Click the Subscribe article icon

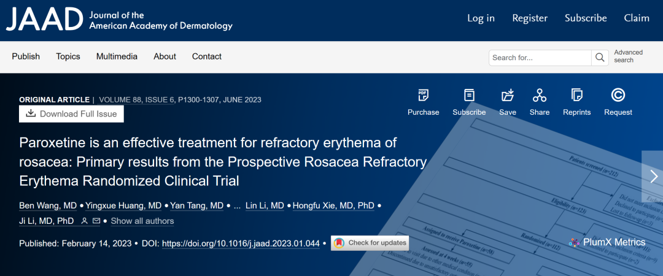pyautogui.click(x=469, y=95)
